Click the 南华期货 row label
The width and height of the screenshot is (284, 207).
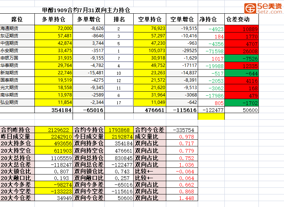click(x=17, y=95)
